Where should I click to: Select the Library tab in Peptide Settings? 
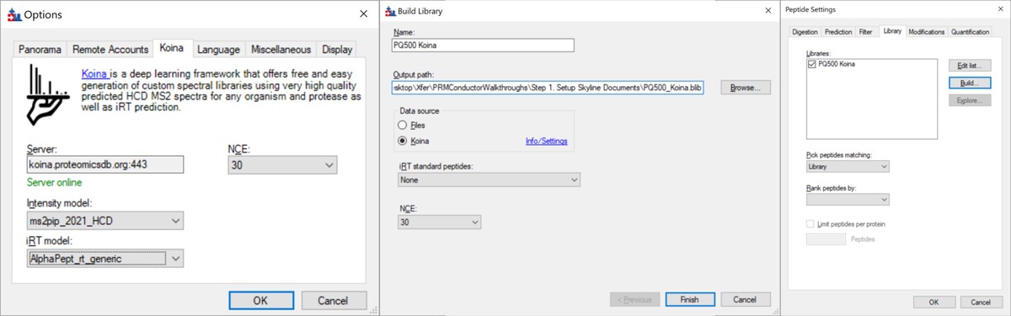[891, 31]
